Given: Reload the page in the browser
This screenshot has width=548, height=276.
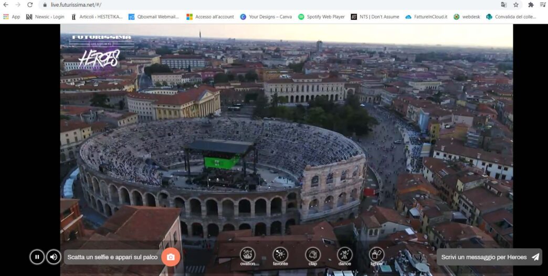Looking at the screenshot, I should point(30,5).
